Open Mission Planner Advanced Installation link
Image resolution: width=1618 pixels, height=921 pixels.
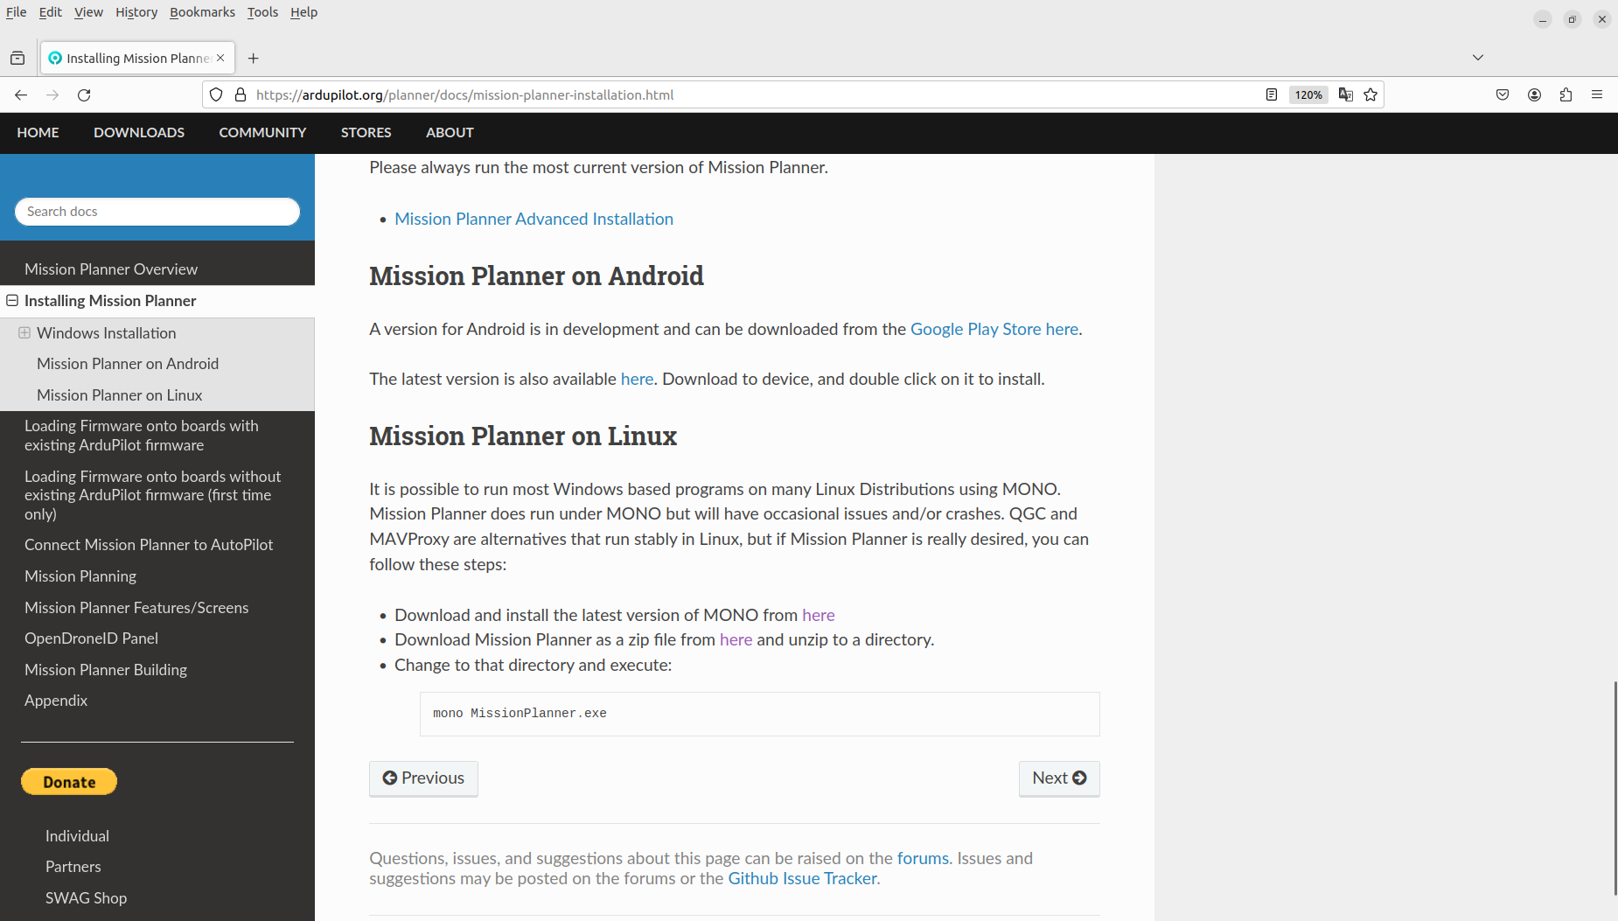click(x=534, y=219)
